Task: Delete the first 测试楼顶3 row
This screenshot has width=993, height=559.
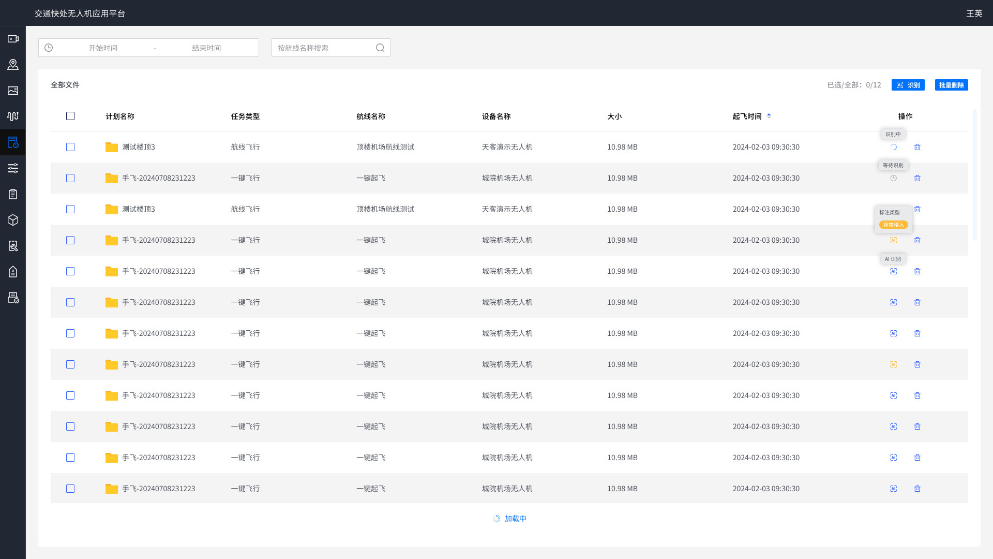Action: pos(917,147)
